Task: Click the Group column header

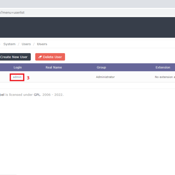Action: coord(101,67)
